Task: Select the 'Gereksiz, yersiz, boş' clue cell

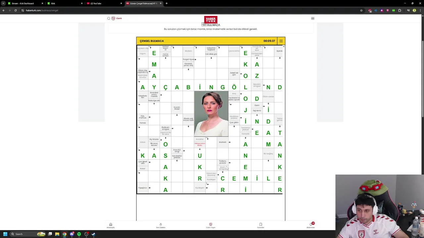Action: (x=188, y=64)
